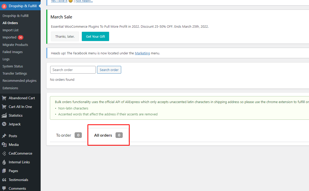Switch to the To order tab

click(x=69, y=135)
